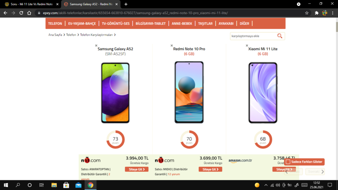Go to the browser home page icon

29,13
